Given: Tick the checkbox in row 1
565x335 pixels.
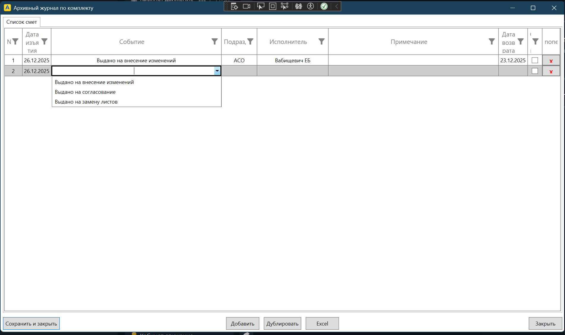Looking at the screenshot, I should tap(535, 60).
